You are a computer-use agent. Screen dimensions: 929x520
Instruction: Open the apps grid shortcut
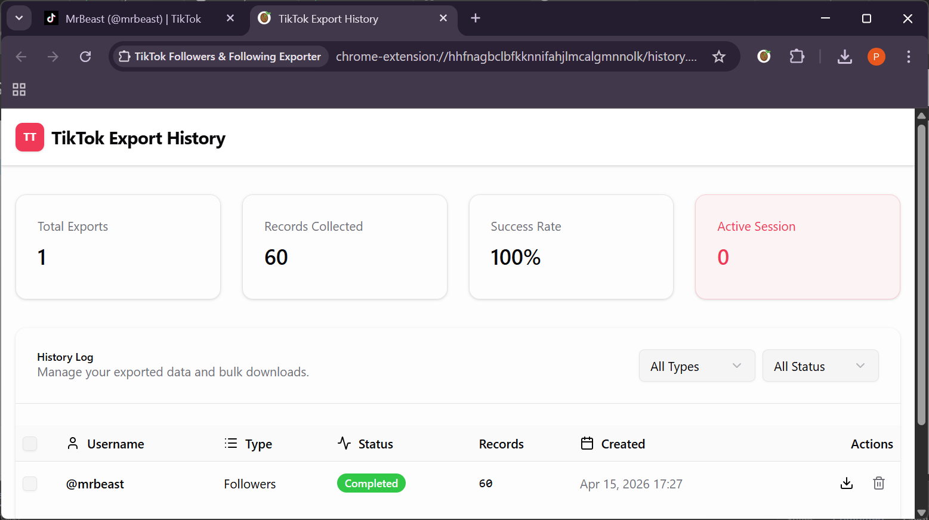19,89
